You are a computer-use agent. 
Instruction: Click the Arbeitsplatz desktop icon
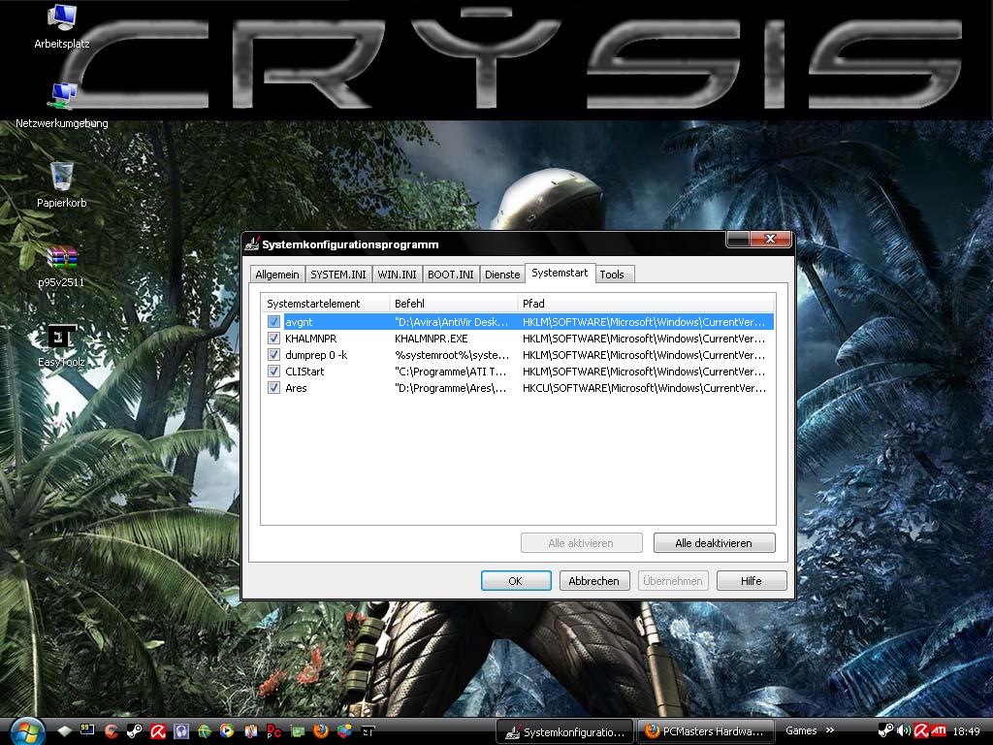[x=62, y=18]
